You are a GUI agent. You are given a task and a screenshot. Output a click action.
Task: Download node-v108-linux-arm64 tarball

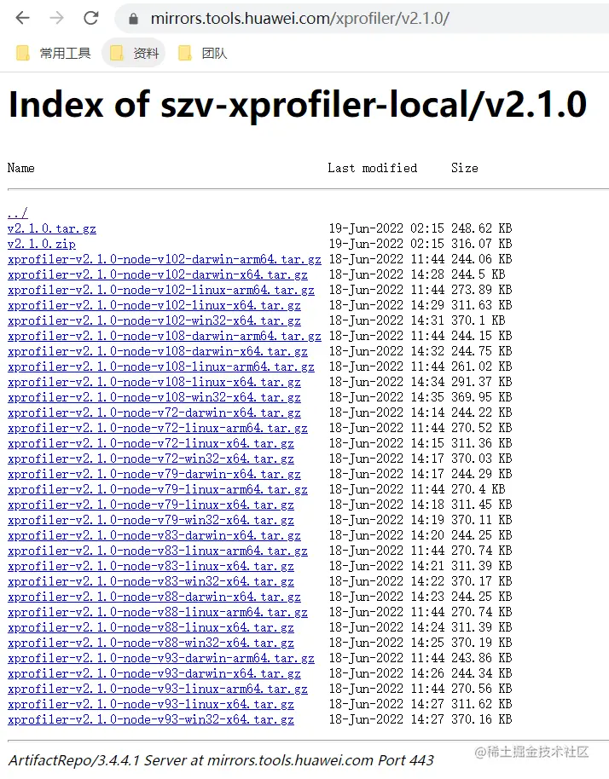point(161,366)
